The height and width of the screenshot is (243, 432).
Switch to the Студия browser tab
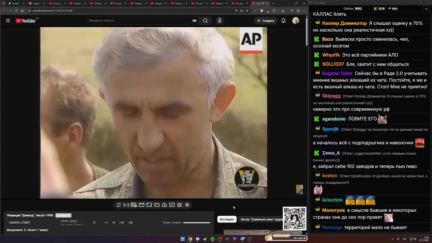click(36, 3)
